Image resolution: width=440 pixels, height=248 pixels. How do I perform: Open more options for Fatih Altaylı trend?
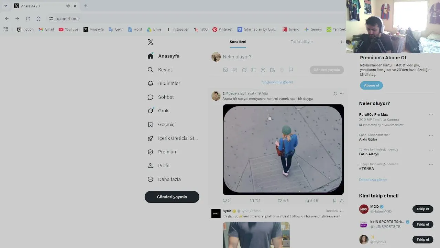pyautogui.click(x=431, y=150)
